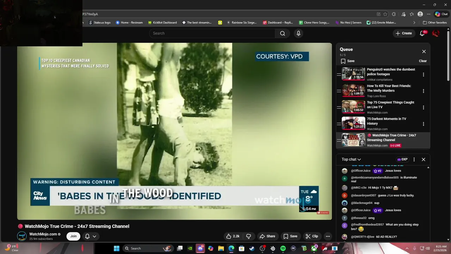Open Spotify from the taskbar

point(283,248)
